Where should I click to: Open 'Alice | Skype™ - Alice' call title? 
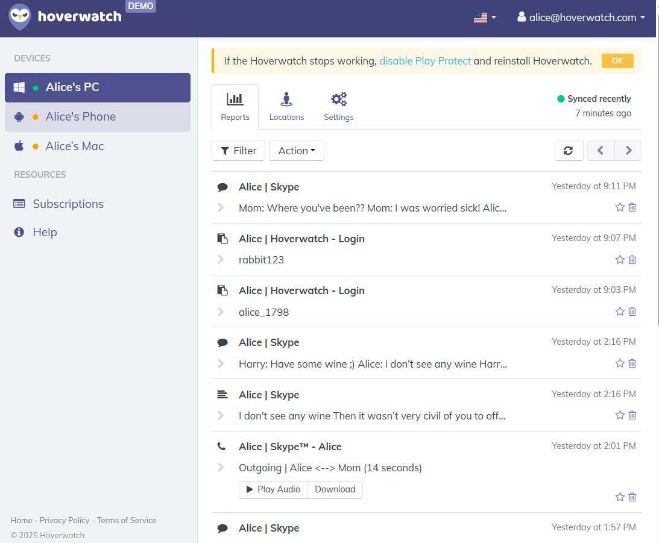pyautogui.click(x=290, y=447)
